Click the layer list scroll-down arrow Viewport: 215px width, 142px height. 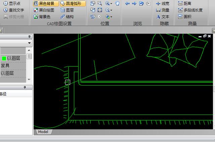point(29,79)
